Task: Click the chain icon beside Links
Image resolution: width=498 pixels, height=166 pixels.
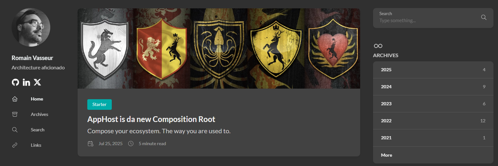Action: tap(15, 145)
